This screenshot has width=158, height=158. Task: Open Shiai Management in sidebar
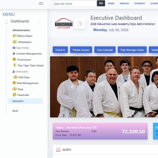pyautogui.click(x=27, y=83)
